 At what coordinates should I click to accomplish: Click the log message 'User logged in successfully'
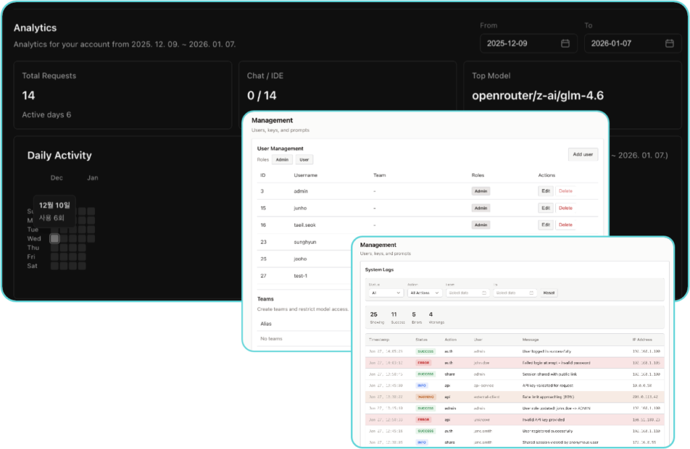coord(546,351)
